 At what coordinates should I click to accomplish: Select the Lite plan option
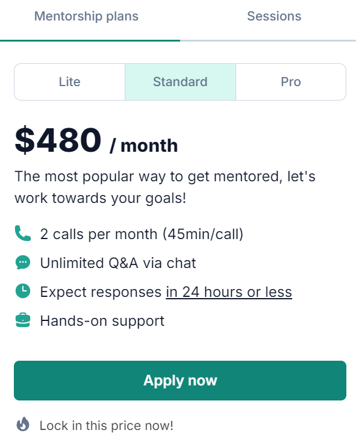tap(69, 82)
